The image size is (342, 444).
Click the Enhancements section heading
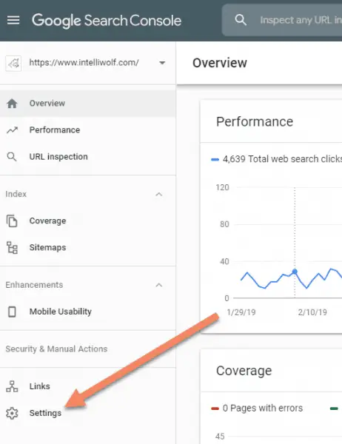34,285
